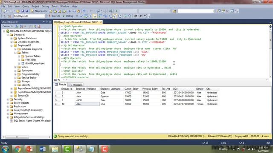Select the Results tab

[x=61, y=85]
